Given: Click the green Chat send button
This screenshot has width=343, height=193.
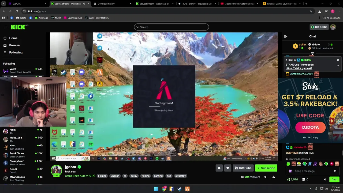Looking at the screenshot, I should (x=334, y=179).
